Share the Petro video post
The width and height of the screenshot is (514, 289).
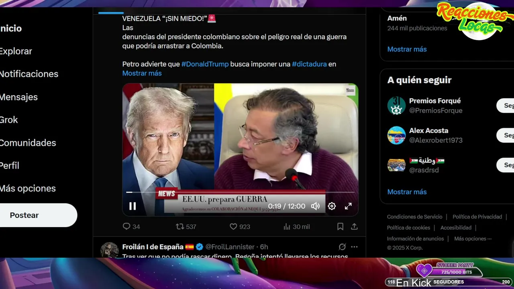point(354,227)
